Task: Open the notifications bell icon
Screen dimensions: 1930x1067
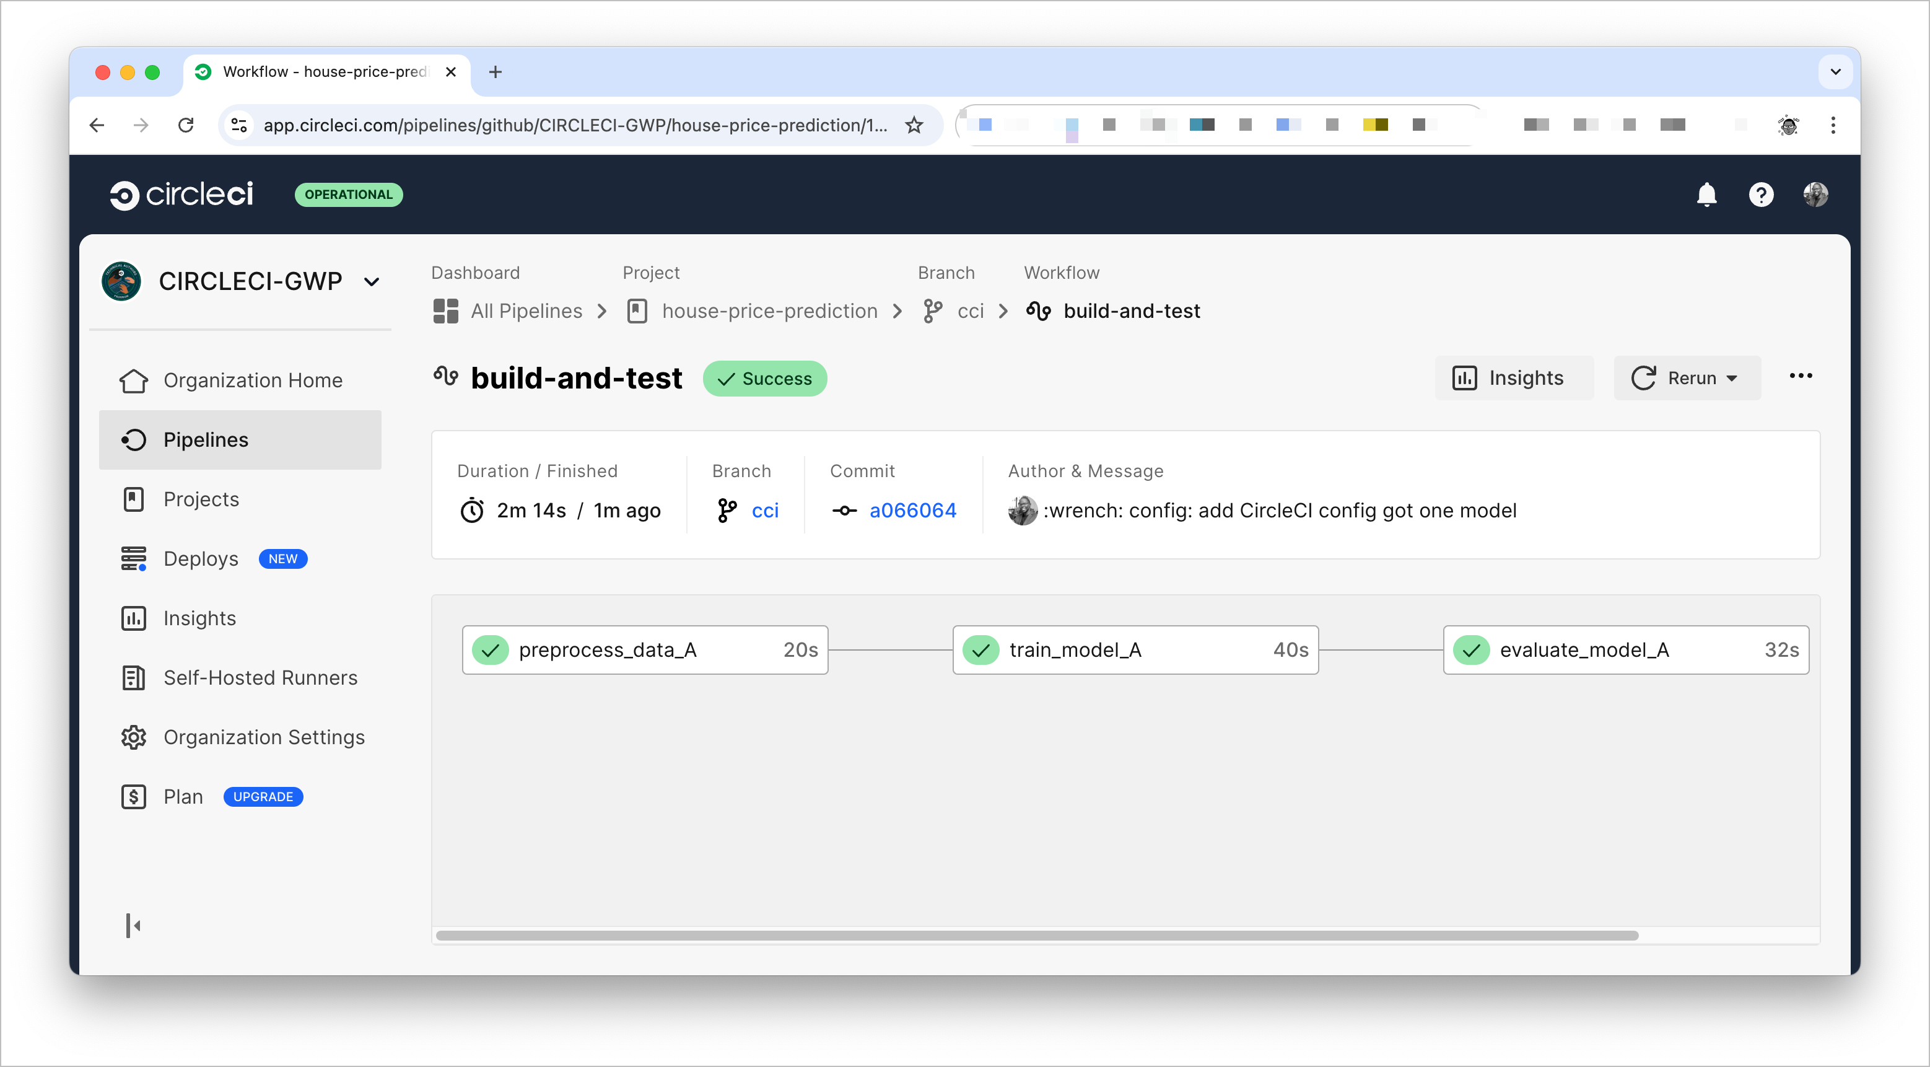Action: 1706,194
